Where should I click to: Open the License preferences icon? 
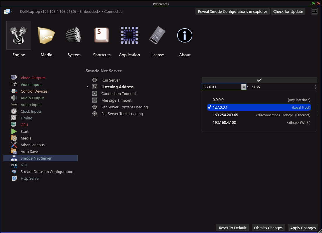pyautogui.click(x=157, y=36)
